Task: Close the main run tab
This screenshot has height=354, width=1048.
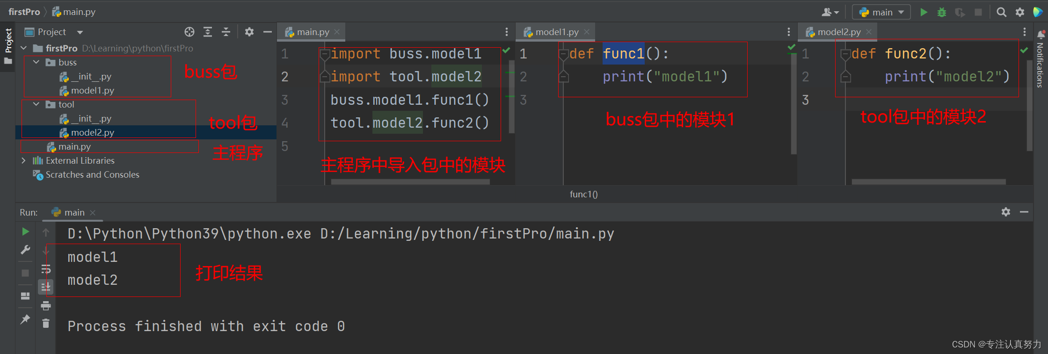Action: 93,213
